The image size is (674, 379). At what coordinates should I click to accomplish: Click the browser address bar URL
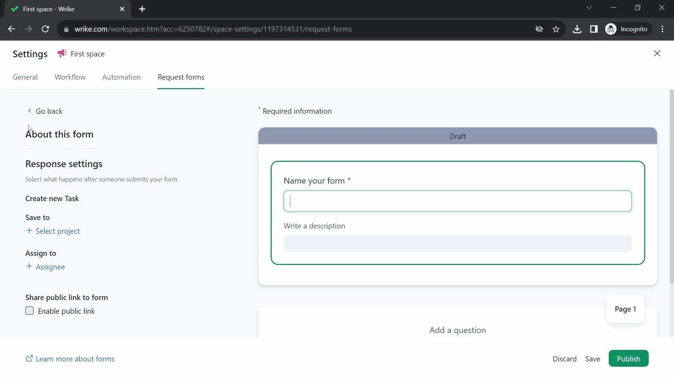(x=213, y=29)
